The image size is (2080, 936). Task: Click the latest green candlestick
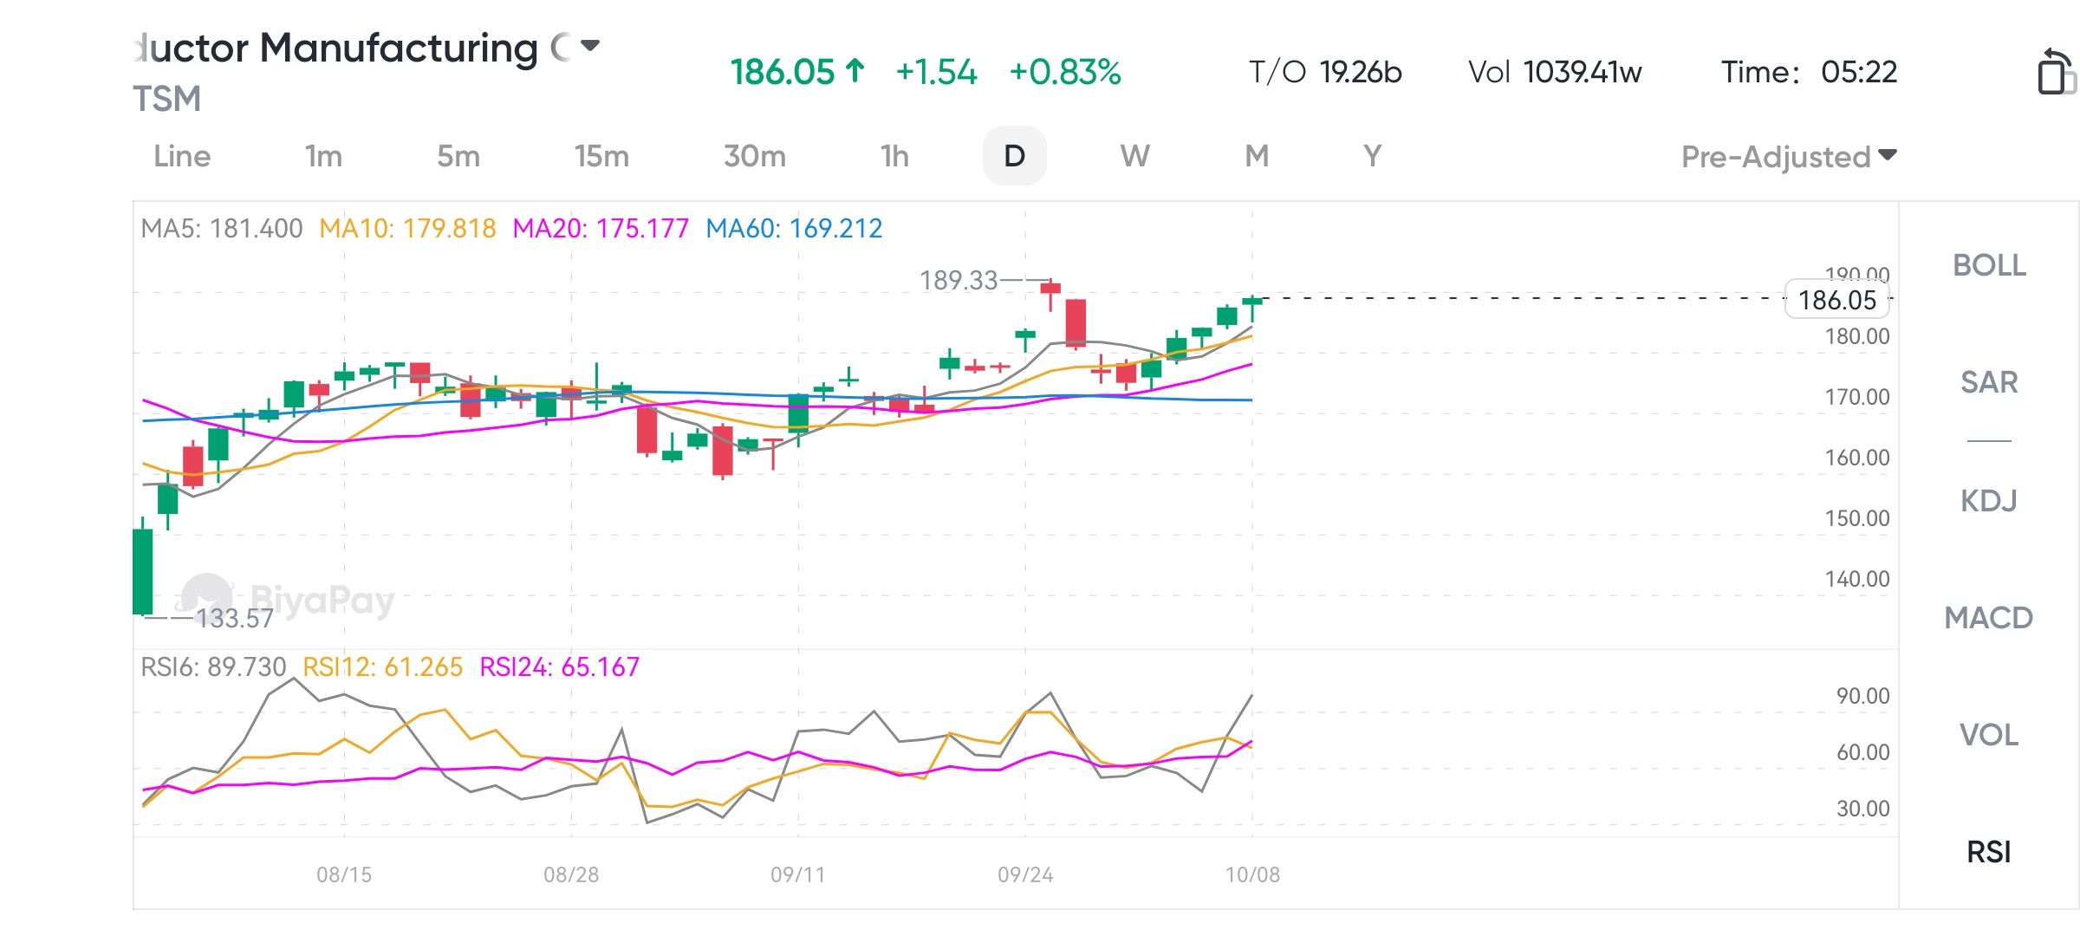click(x=1252, y=302)
